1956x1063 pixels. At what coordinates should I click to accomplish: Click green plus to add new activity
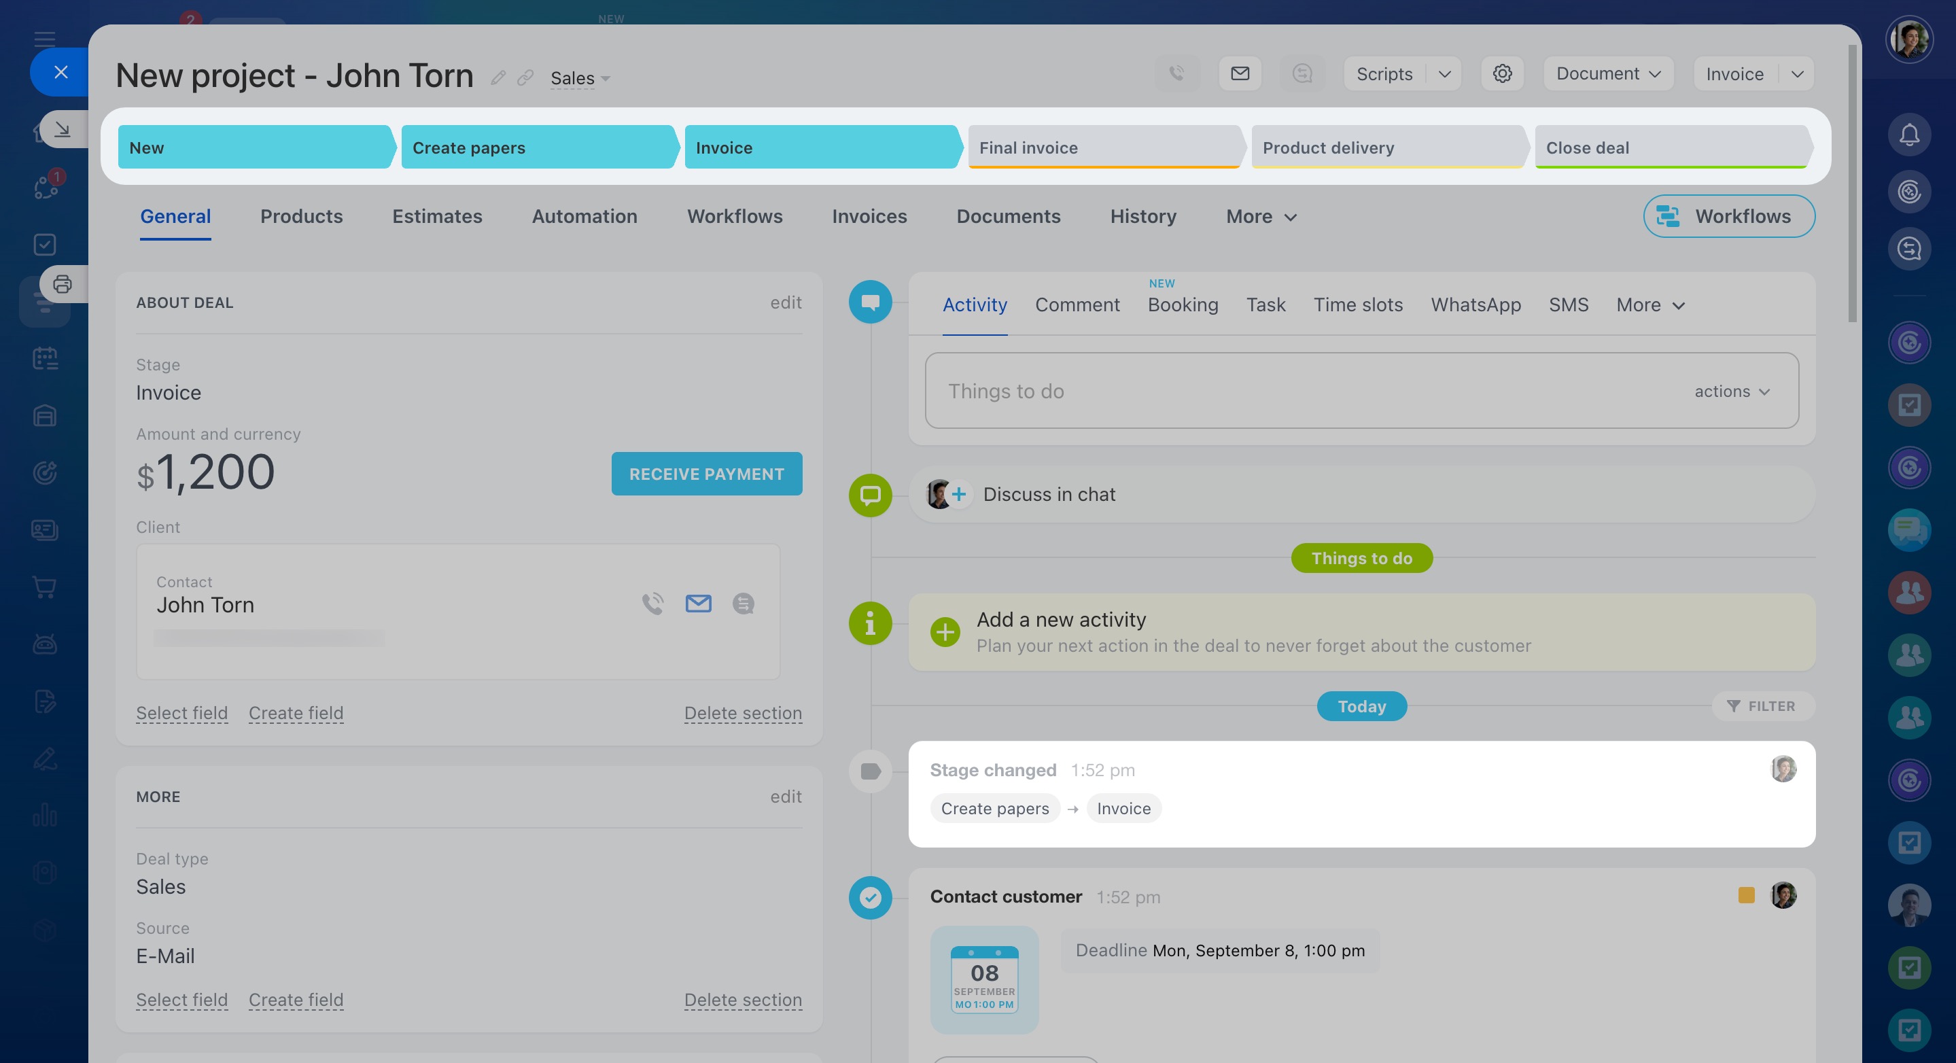945,631
